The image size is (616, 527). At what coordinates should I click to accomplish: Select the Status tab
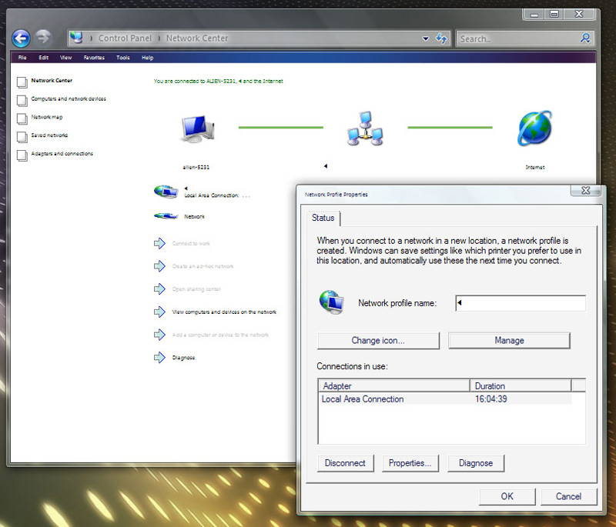tap(323, 218)
